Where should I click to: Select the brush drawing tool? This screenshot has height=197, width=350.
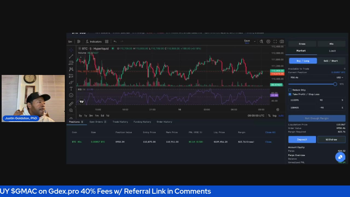pos(71,82)
